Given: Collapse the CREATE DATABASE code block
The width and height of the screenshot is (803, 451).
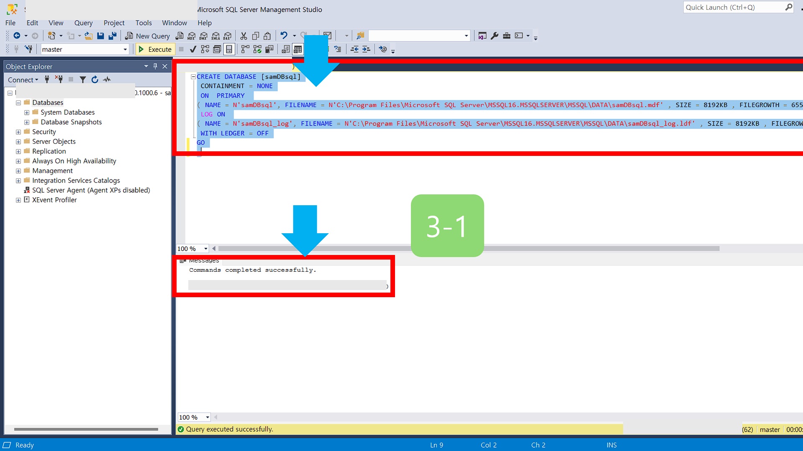Looking at the screenshot, I should (x=193, y=77).
